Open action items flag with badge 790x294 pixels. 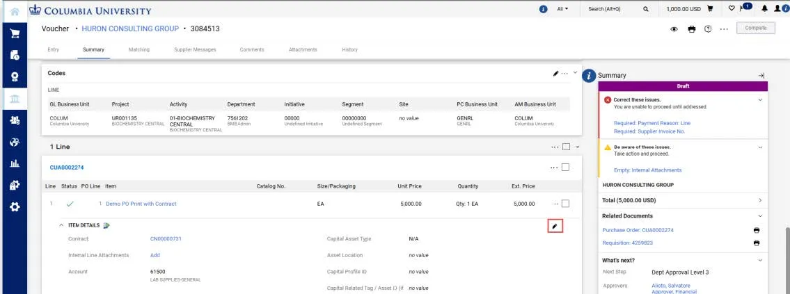[745, 8]
